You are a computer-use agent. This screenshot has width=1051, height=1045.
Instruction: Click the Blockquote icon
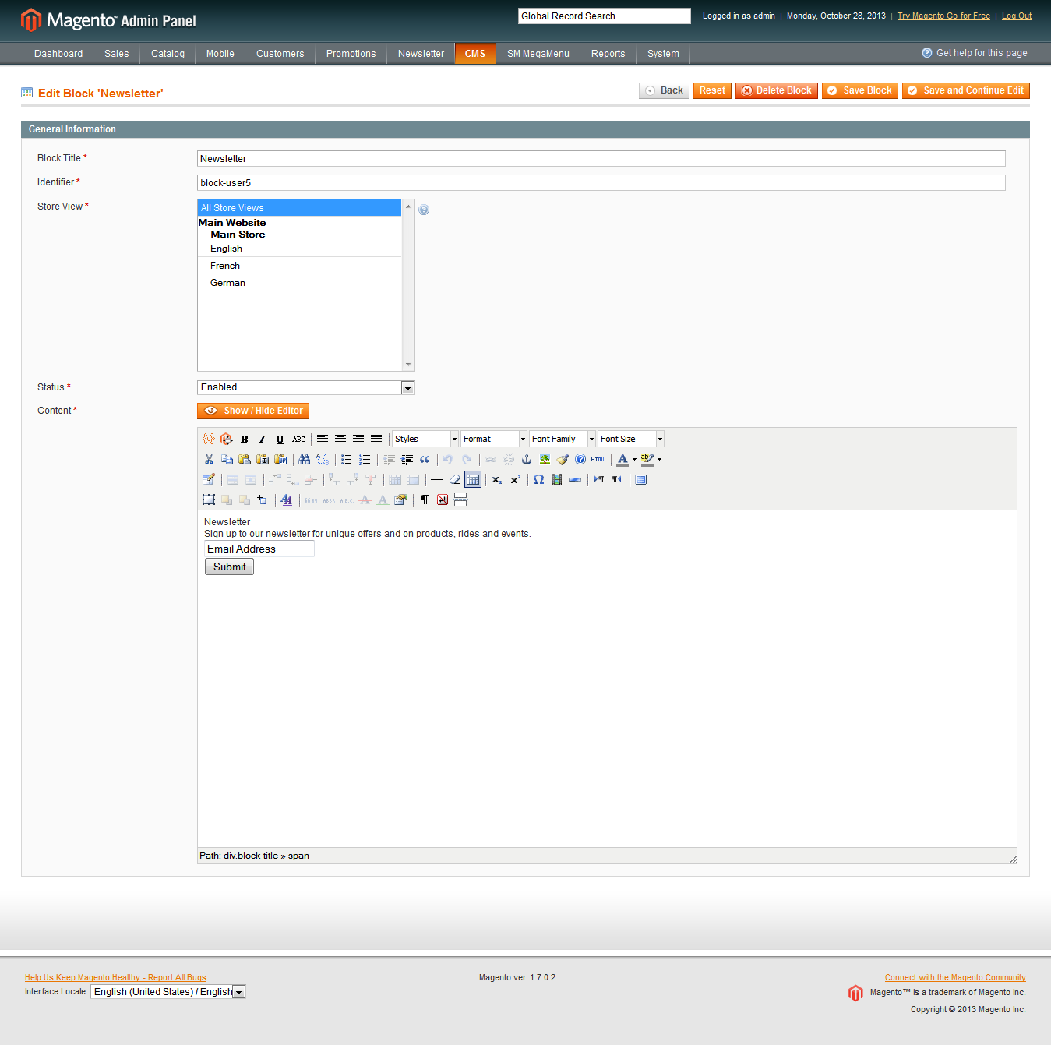pos(425,459)
